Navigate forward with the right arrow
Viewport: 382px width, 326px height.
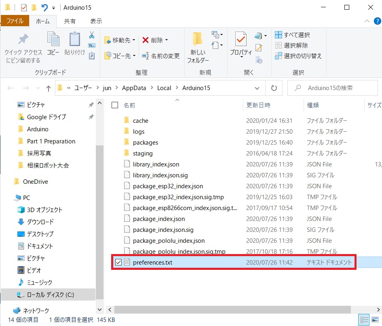tap(26, 88)
